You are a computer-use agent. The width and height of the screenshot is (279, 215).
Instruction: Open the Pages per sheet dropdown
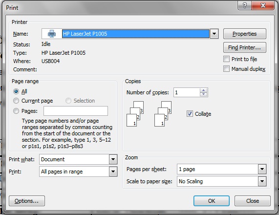tap(262, 169)
